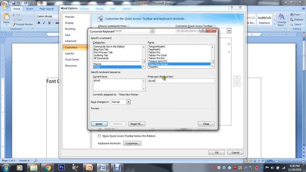Viewport: 306px width, 172px height.
Task: Click the Categories list scrollbar
Action: (x=143, y=57)
